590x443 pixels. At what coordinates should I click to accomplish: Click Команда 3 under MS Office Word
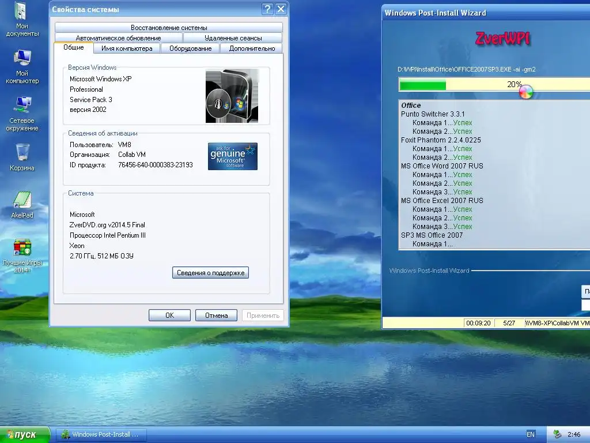(x=442, y=192)
